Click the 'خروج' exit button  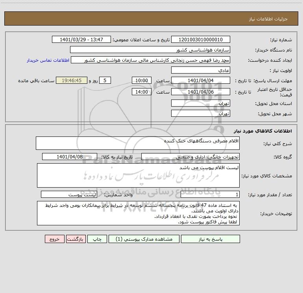coord(54,239)
